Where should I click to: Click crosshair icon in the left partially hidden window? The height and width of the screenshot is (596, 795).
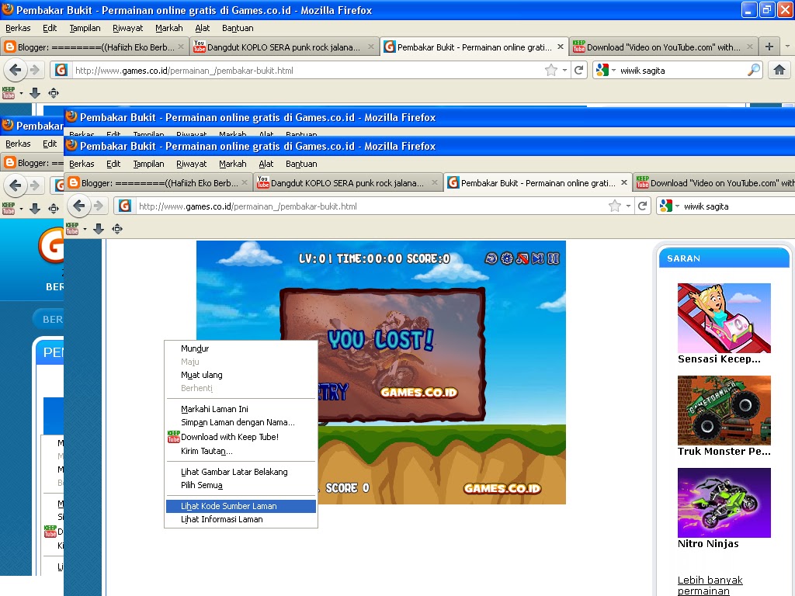[54, 208]
